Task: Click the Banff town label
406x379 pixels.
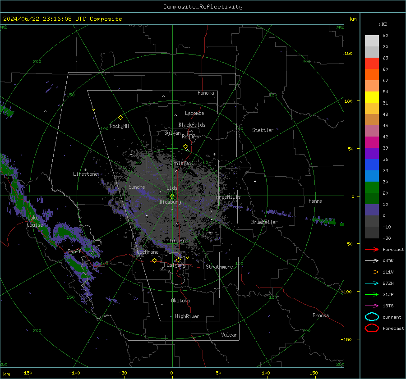Action: pyautogui.click(x=74, y=251)
